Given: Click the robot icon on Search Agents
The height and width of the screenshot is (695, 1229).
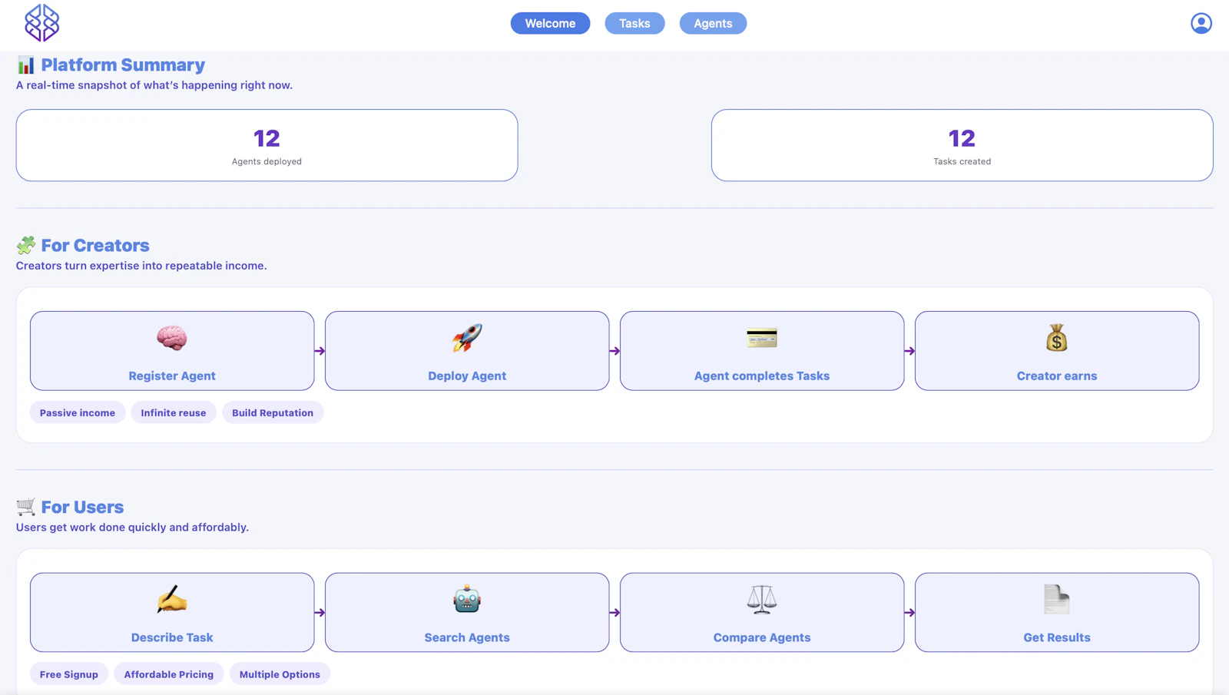Looking at the screenshot, I should [467, 600].
